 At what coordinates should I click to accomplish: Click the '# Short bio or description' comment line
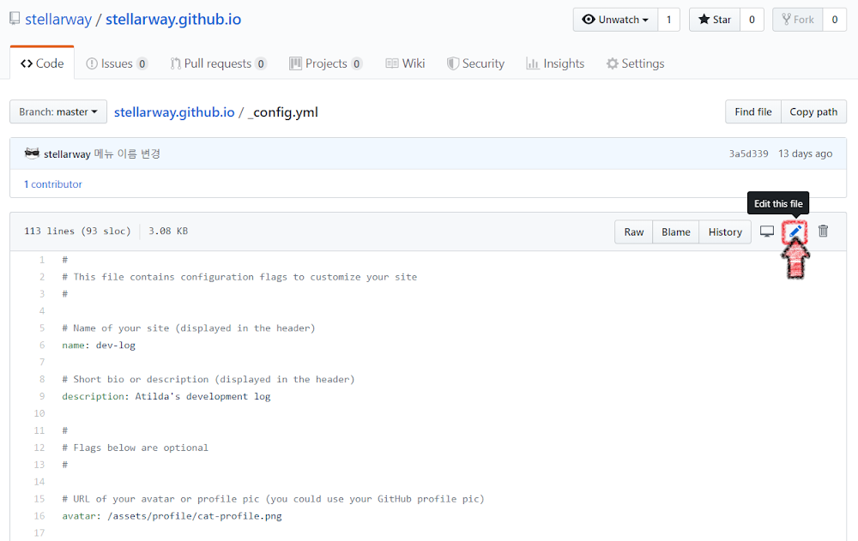[x=208, y=379]
